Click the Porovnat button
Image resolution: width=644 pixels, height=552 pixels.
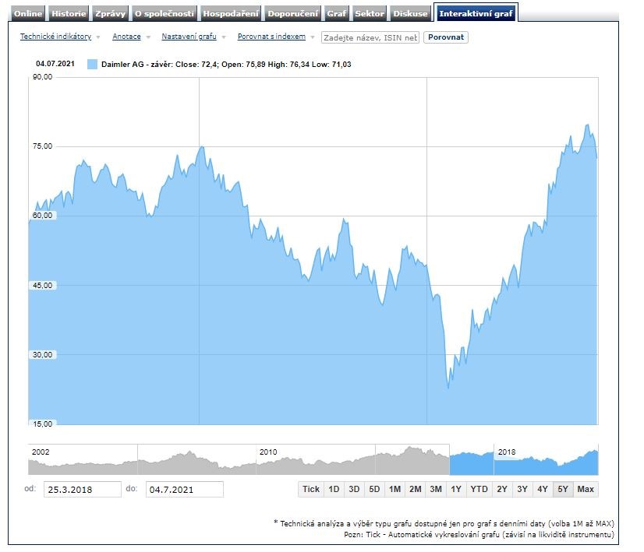pyautogui.click(x=446, y=37)
